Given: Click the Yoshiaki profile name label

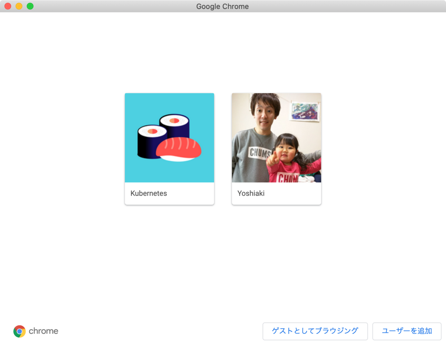Looking at the screenshot, I should pyautogui.click(x=251, y=193).
